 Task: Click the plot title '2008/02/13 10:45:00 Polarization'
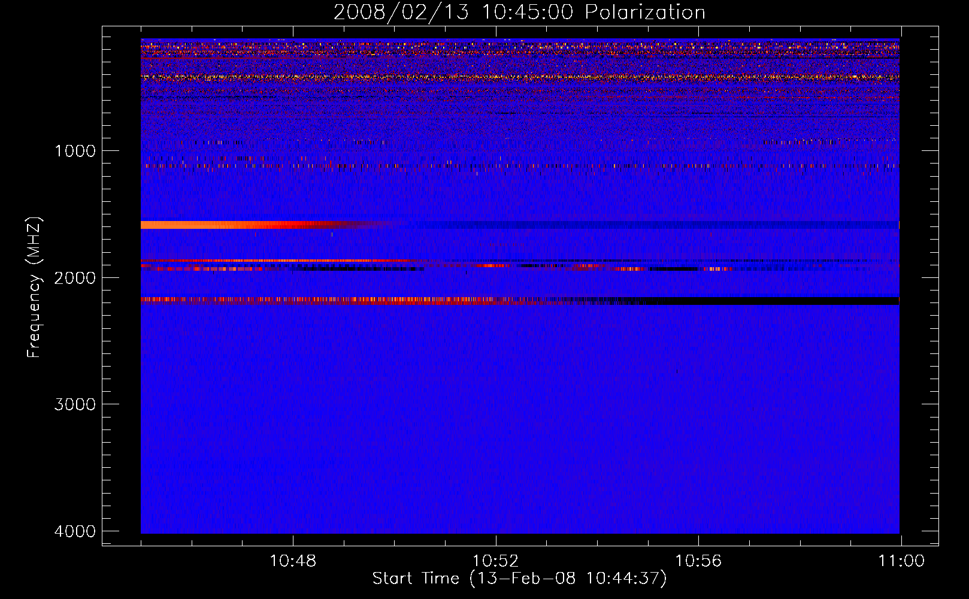pos(519,12)
